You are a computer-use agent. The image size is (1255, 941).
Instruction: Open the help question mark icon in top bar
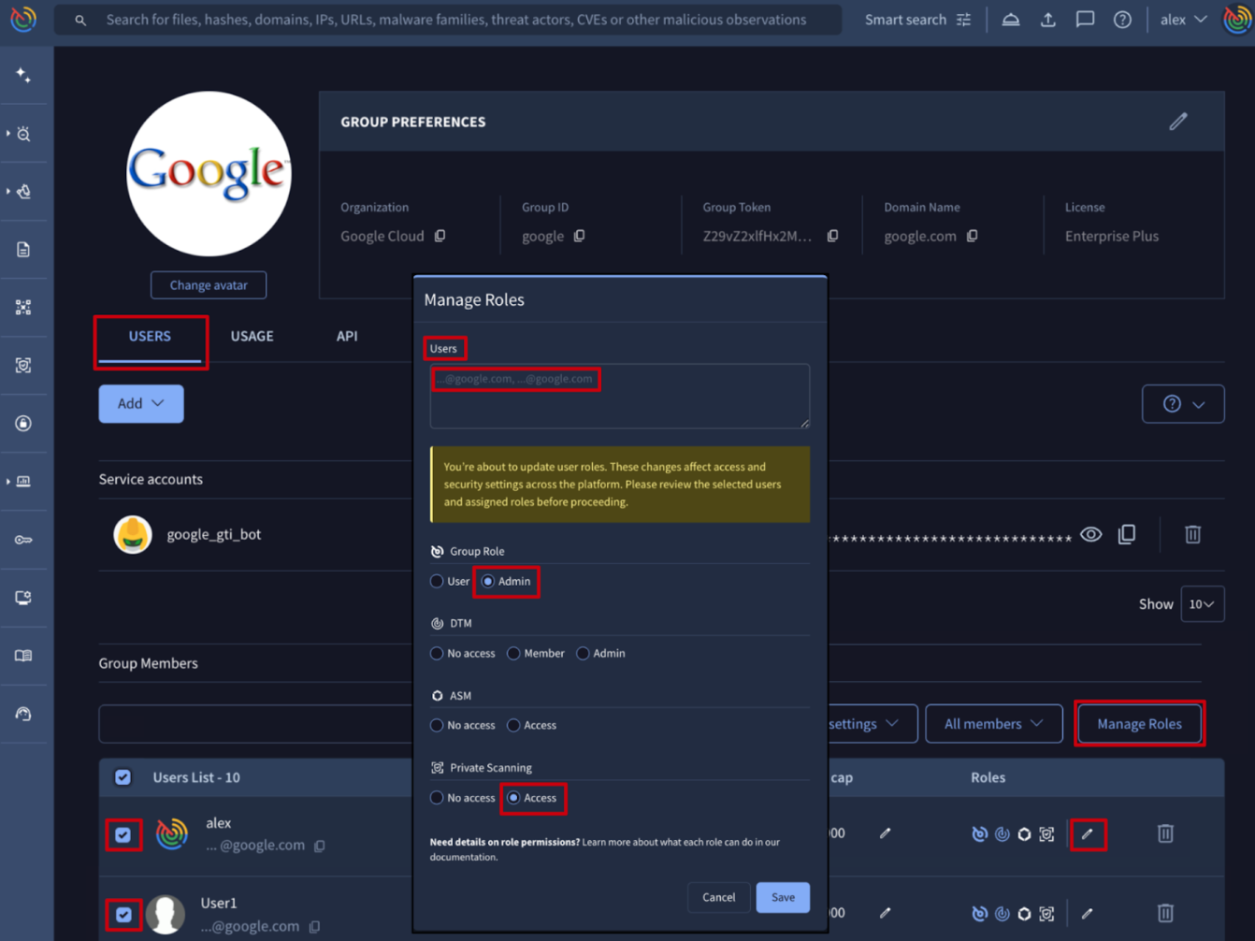tap(1122, 20)
